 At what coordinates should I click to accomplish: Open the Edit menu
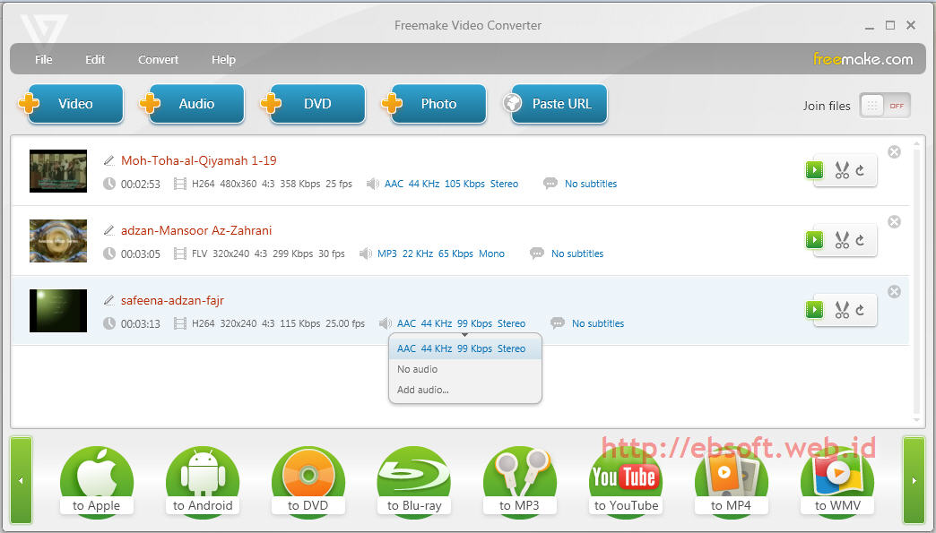[x=95, y=60]
